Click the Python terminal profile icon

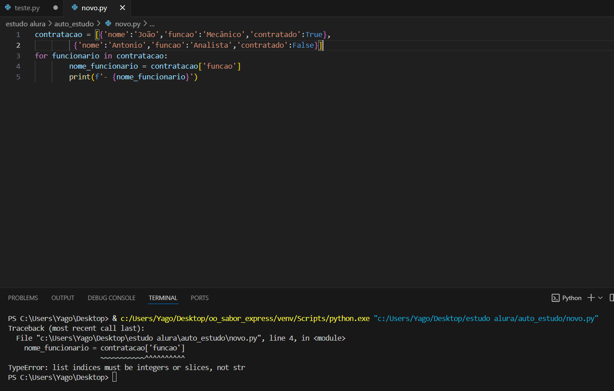pyautogui.click(x=556, y=298)
